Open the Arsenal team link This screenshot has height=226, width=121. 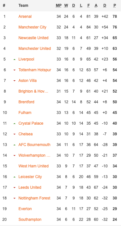25,17
